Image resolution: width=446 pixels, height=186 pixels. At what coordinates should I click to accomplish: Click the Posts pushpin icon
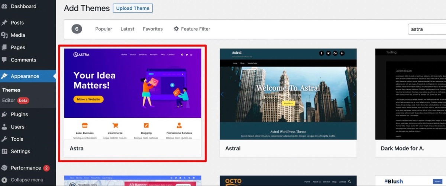pos(4,23)
